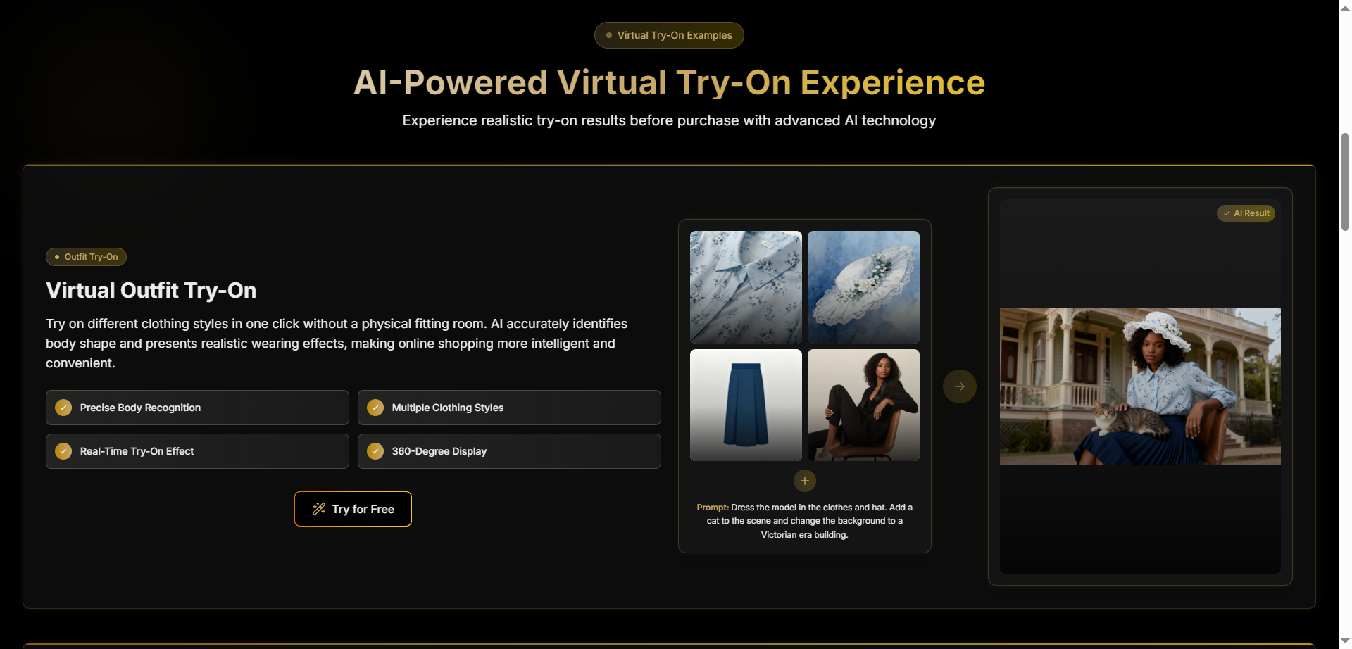Click the Try for Free button
Viewport: 1352px width, 649px height.
353,509
